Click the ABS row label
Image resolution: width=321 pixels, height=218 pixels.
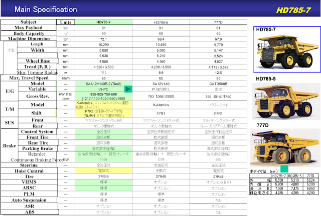pos(30,212)
